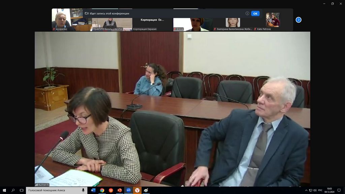The height and width of the screenshot is (194, 345).
Task: Select the eosipenko participant thumbnail
Action: tap(64, 21)
